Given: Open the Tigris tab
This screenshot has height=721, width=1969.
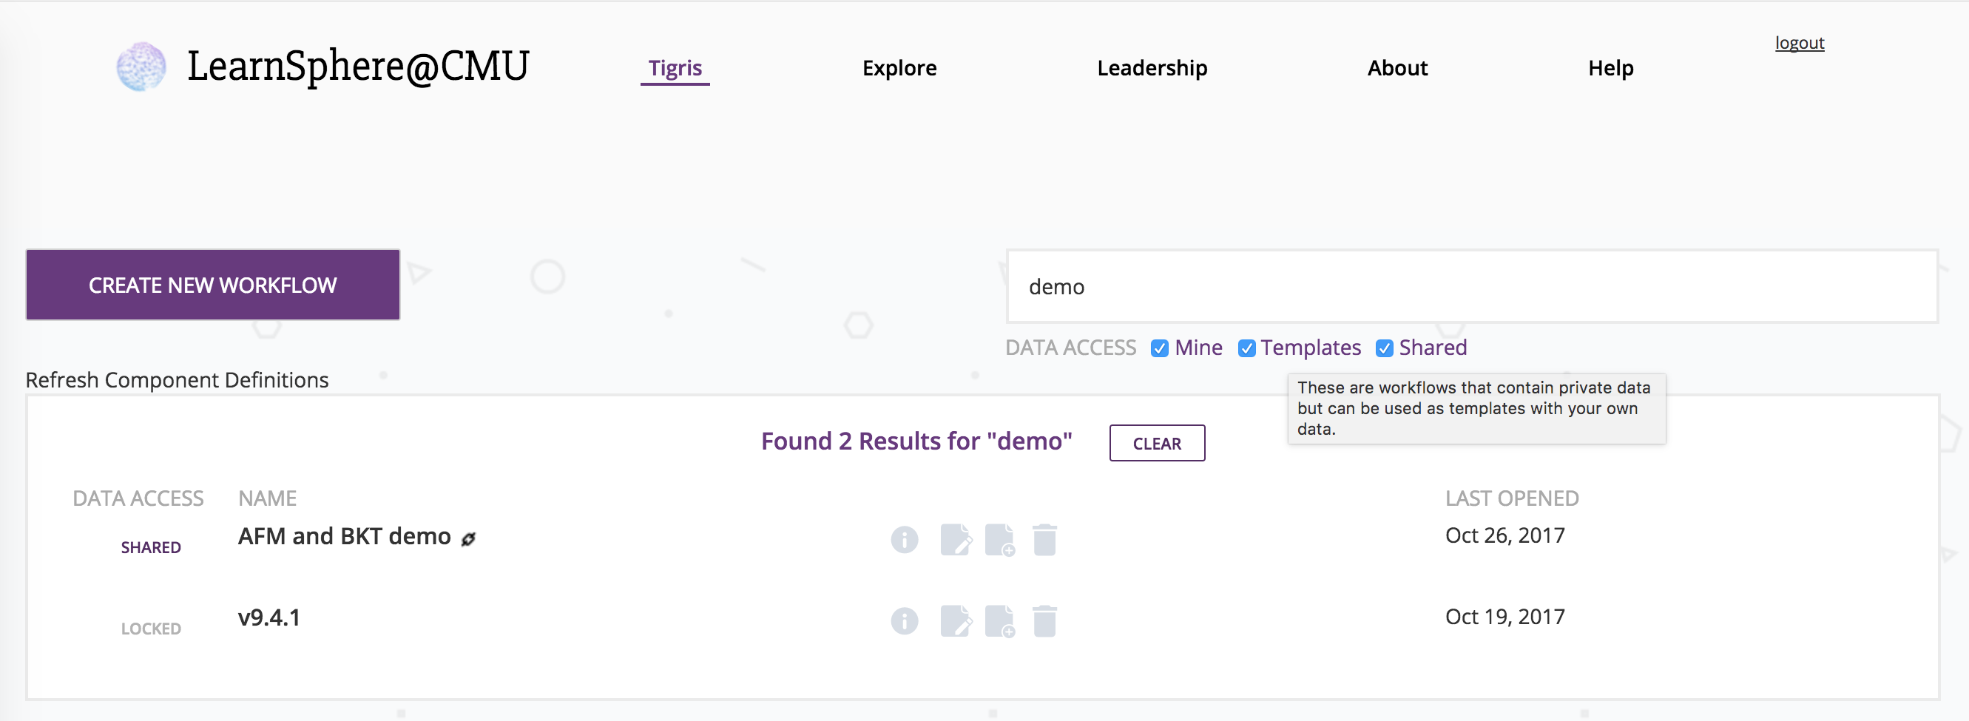Looking at the screenshot, I should [x=675, y=68].
